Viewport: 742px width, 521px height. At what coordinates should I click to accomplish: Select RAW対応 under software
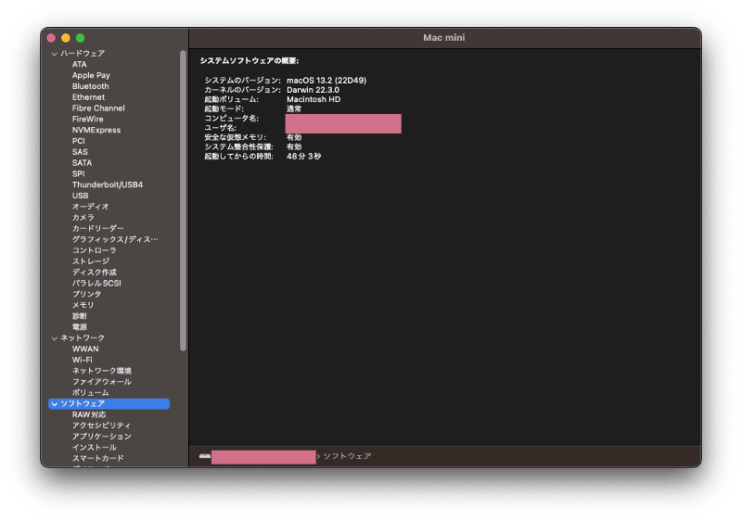89,414
